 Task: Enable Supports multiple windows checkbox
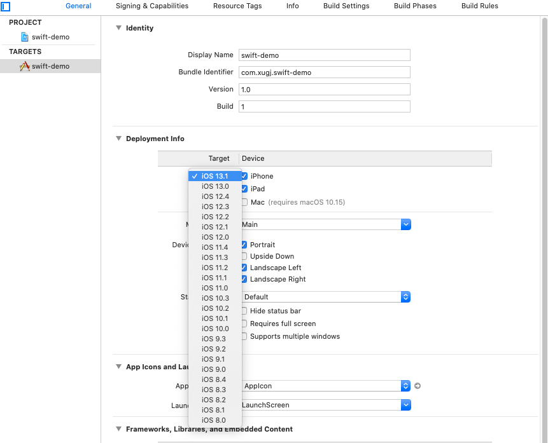pos(244,336)
